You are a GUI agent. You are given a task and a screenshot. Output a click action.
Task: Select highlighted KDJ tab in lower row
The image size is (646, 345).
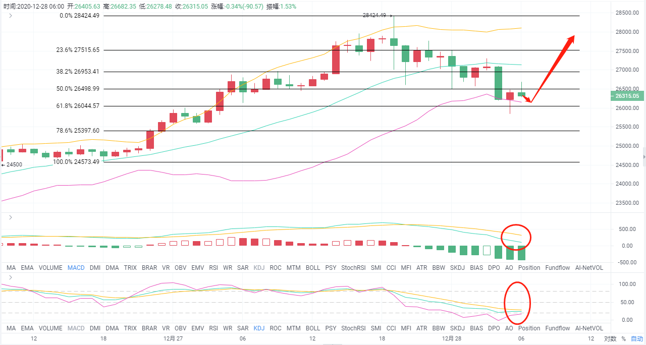[259, 328]
